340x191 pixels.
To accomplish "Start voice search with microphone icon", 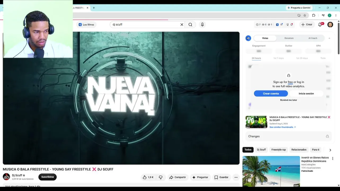I will [202, 25].
